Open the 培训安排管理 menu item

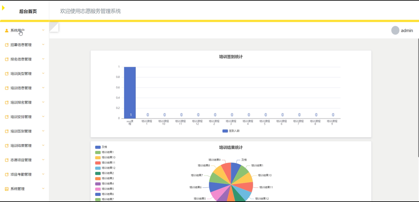point(21,117)
